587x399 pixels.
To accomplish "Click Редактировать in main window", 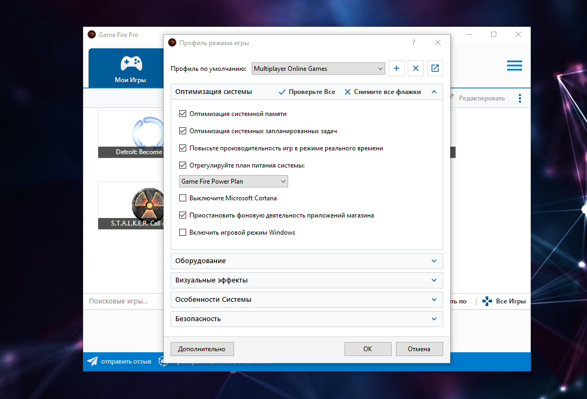I will [x=481, y=98].
